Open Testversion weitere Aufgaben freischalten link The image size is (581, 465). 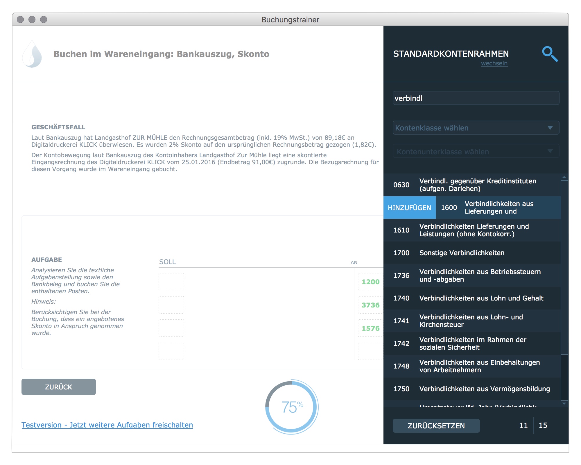click(x=107, y=425)
